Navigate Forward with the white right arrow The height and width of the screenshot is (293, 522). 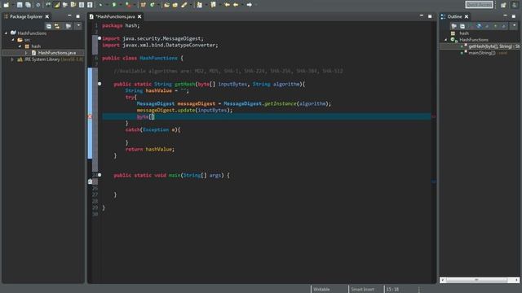pyautogui.click(x=249, y=5)
